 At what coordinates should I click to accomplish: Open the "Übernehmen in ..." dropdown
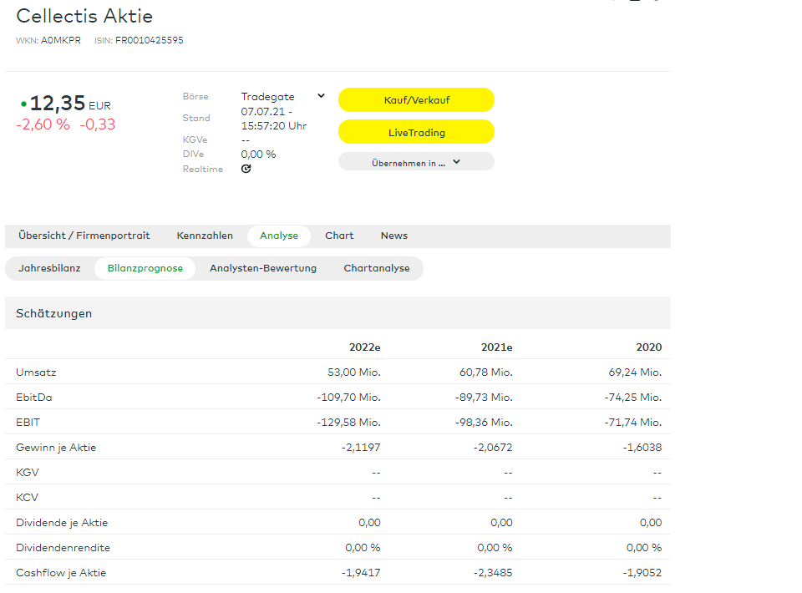coord(416,162)
